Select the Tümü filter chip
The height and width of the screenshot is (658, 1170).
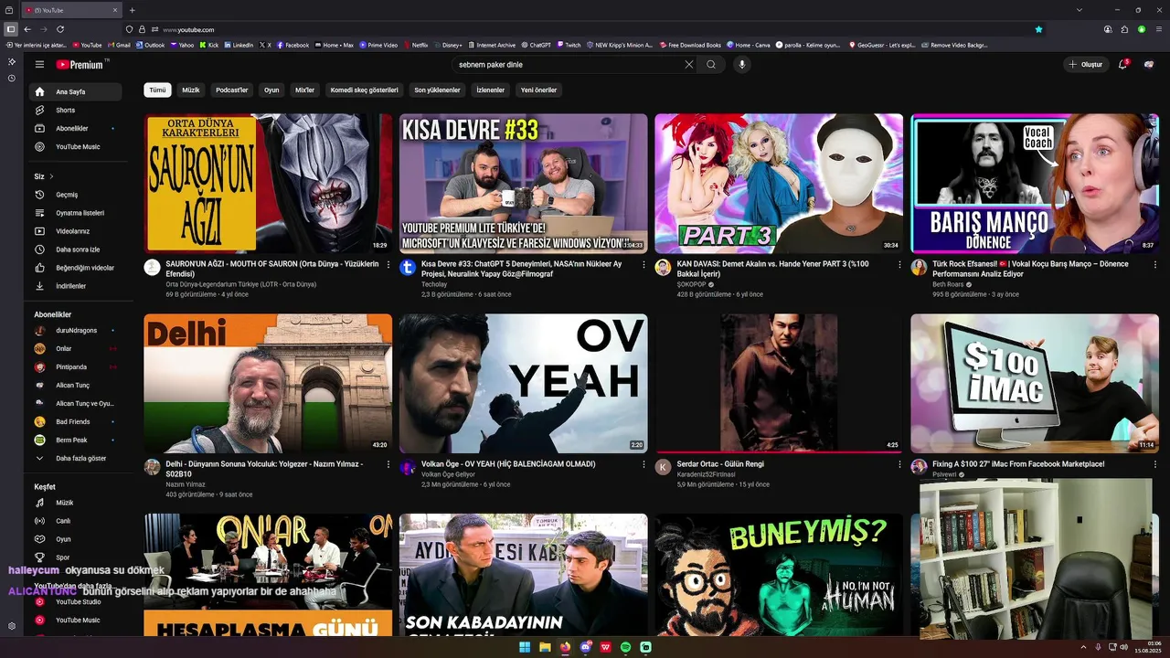[x=157, y=90]
